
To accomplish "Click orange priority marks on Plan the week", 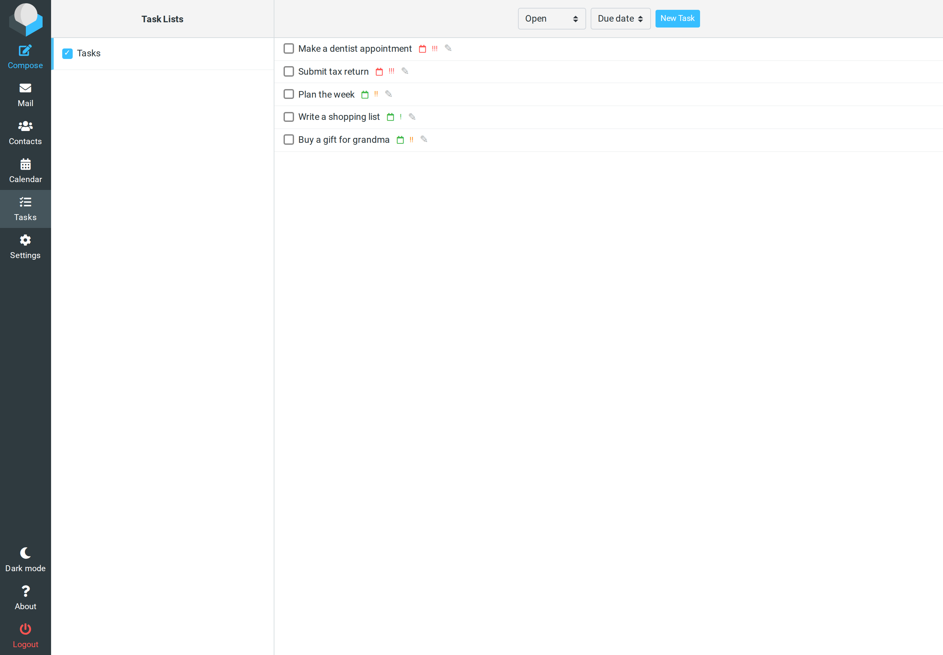I will tap(376, 94).
